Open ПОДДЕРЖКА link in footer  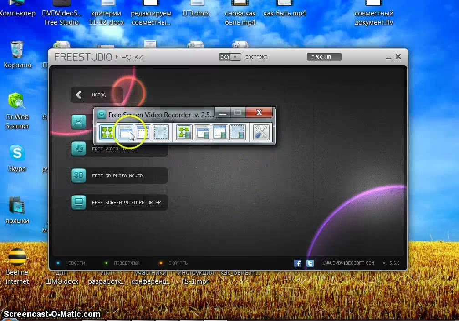[127, 263]
